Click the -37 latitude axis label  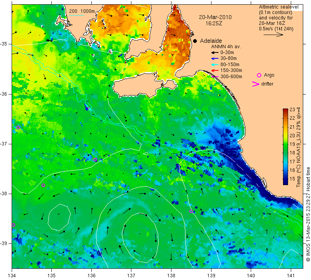pos(3,143)
